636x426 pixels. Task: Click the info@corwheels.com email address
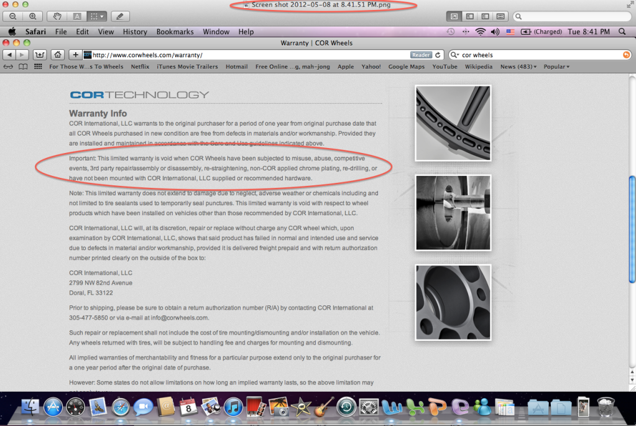click(179, 318)
